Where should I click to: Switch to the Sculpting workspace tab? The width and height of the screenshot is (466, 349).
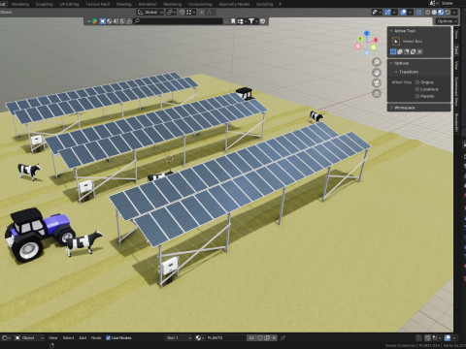(x=45, y=4)
